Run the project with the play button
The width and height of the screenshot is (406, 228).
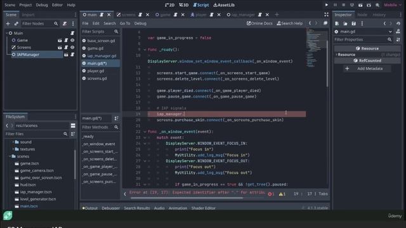click(326, 5)
